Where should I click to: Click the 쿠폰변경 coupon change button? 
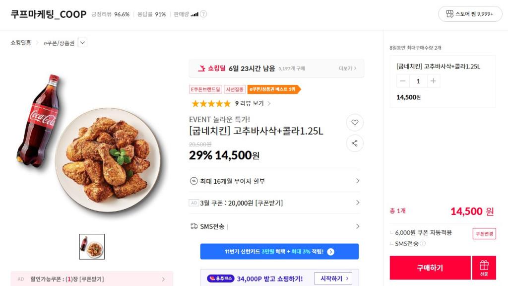[x=484, y=234]
